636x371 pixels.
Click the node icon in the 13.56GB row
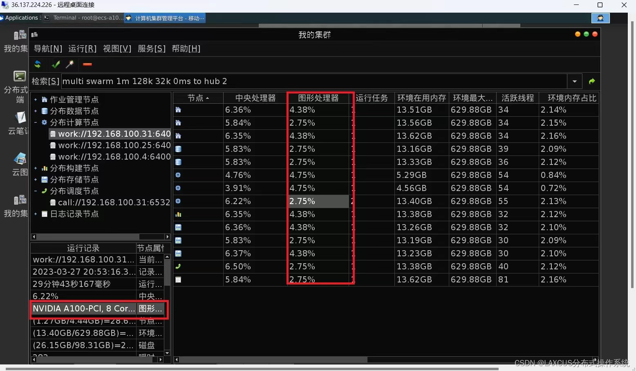click(x=178, y=123)
